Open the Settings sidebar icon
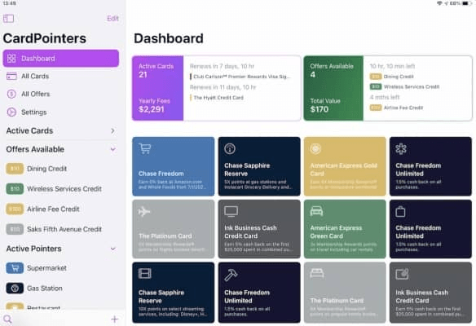Viewport: 476px width, 326px height. (x=11, y=112)
